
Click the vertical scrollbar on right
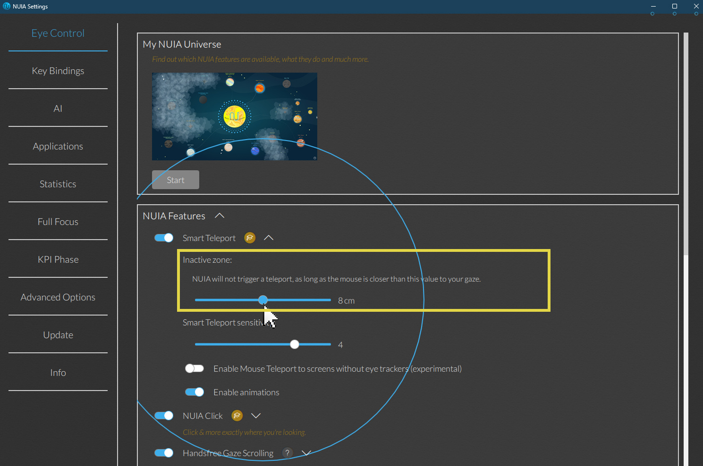pos(686,143)
